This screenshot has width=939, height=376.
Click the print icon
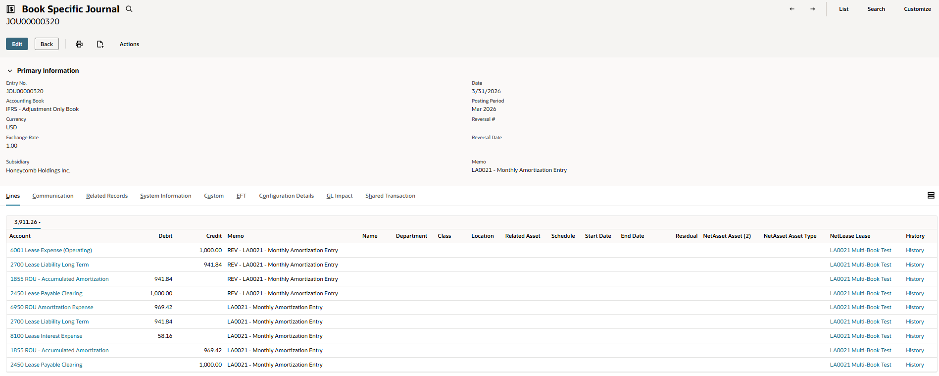pos(79,44)
